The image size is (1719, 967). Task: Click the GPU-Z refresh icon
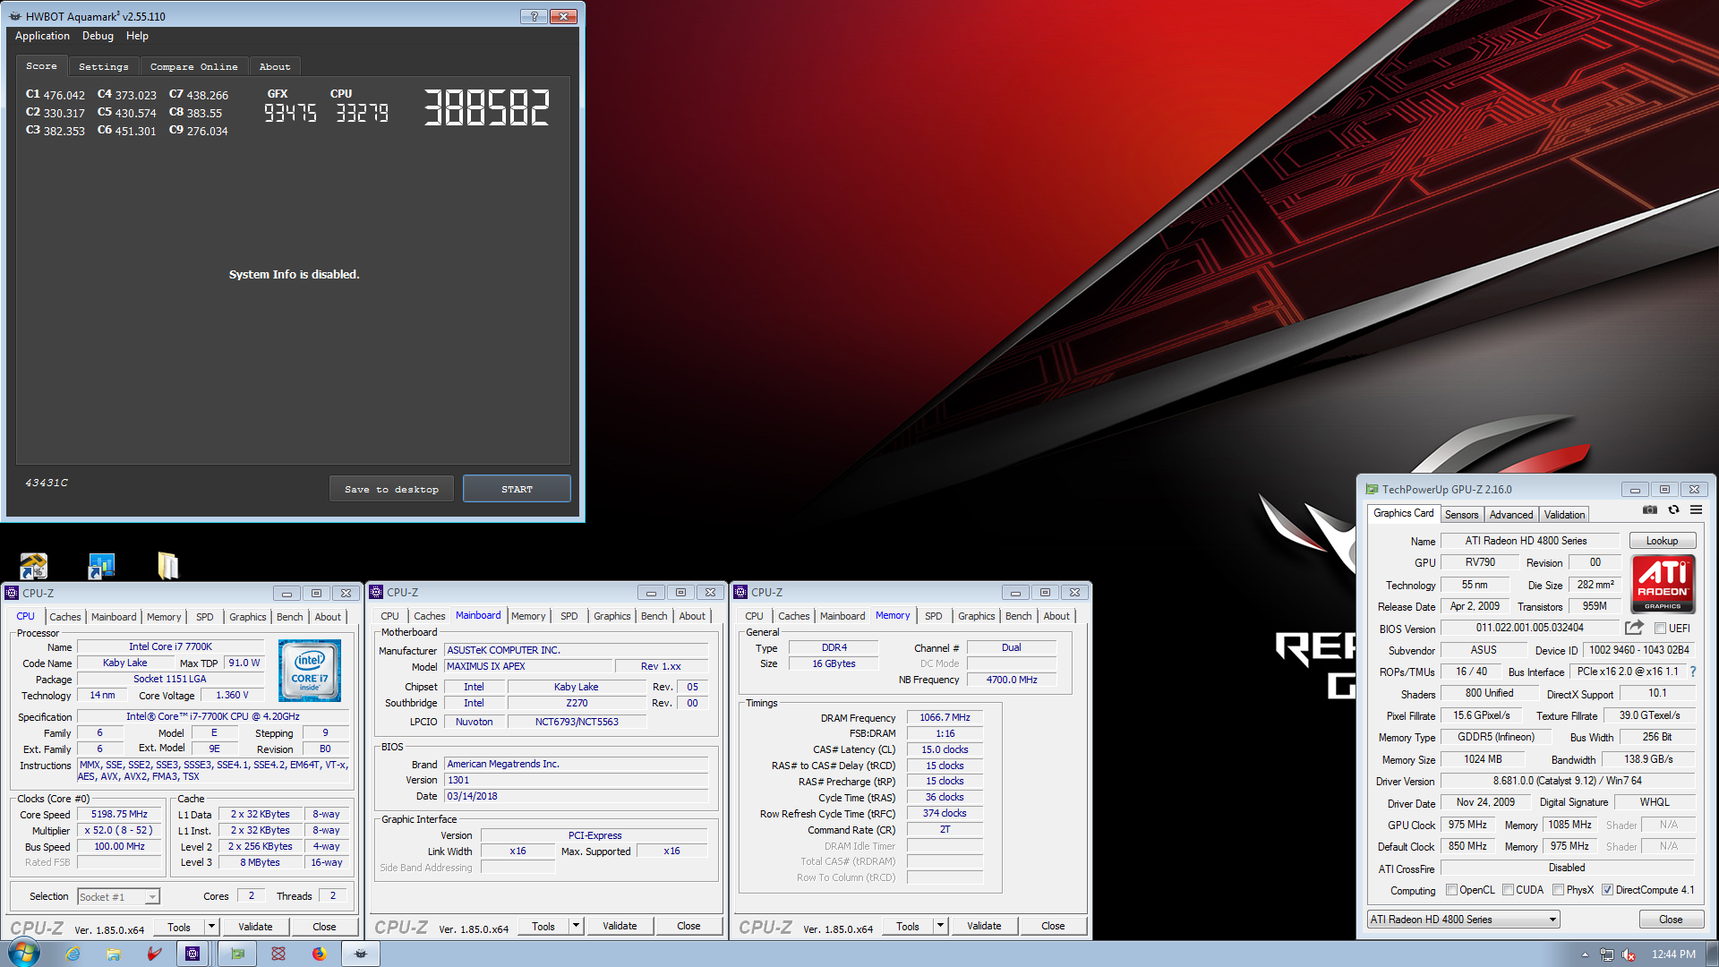click(1673, 509)
